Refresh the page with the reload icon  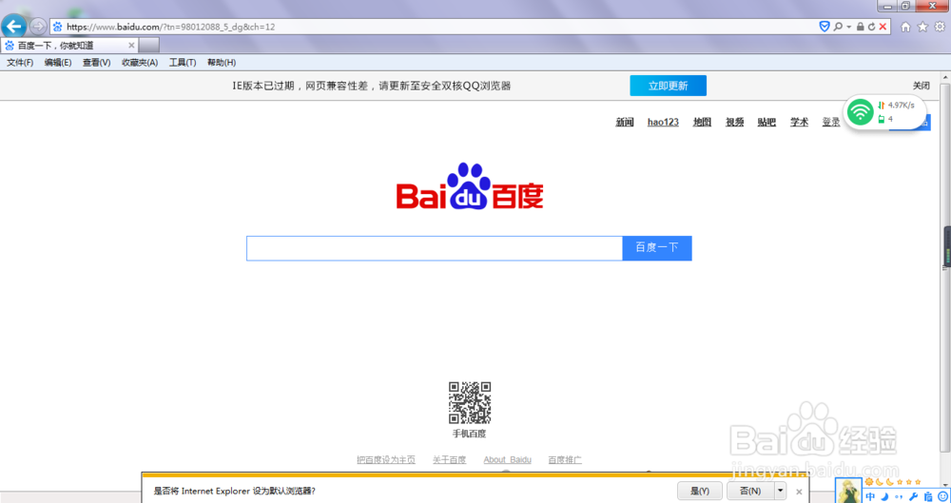(871, 27)
